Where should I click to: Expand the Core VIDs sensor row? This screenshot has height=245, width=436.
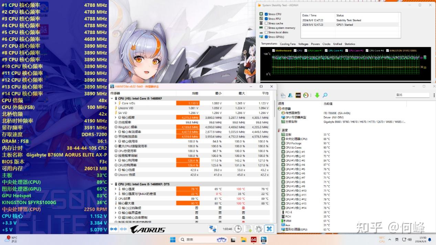pos(116,103)
